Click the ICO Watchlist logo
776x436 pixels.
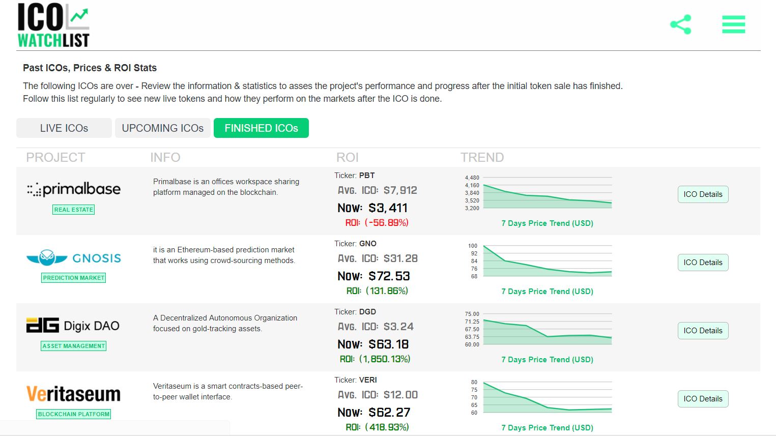point(53,25)
